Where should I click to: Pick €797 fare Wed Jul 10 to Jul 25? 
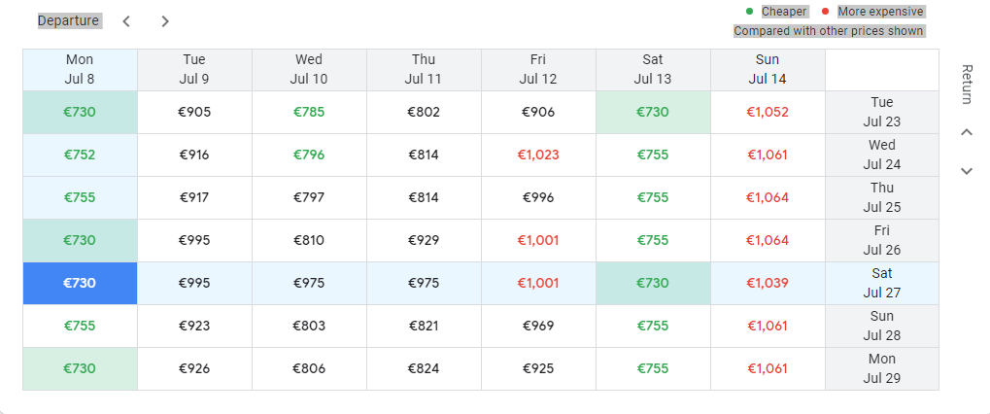pos(309,197)
